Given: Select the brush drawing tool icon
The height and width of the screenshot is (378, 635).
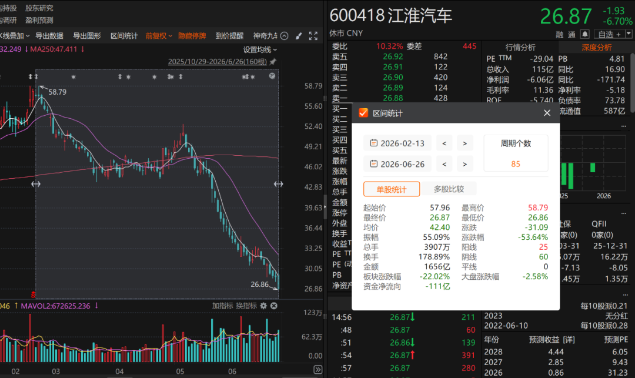Looking at the screenshot, I should pos(299,36).
